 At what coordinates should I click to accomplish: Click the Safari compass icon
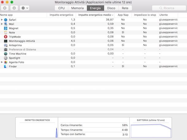coord(6,20)
